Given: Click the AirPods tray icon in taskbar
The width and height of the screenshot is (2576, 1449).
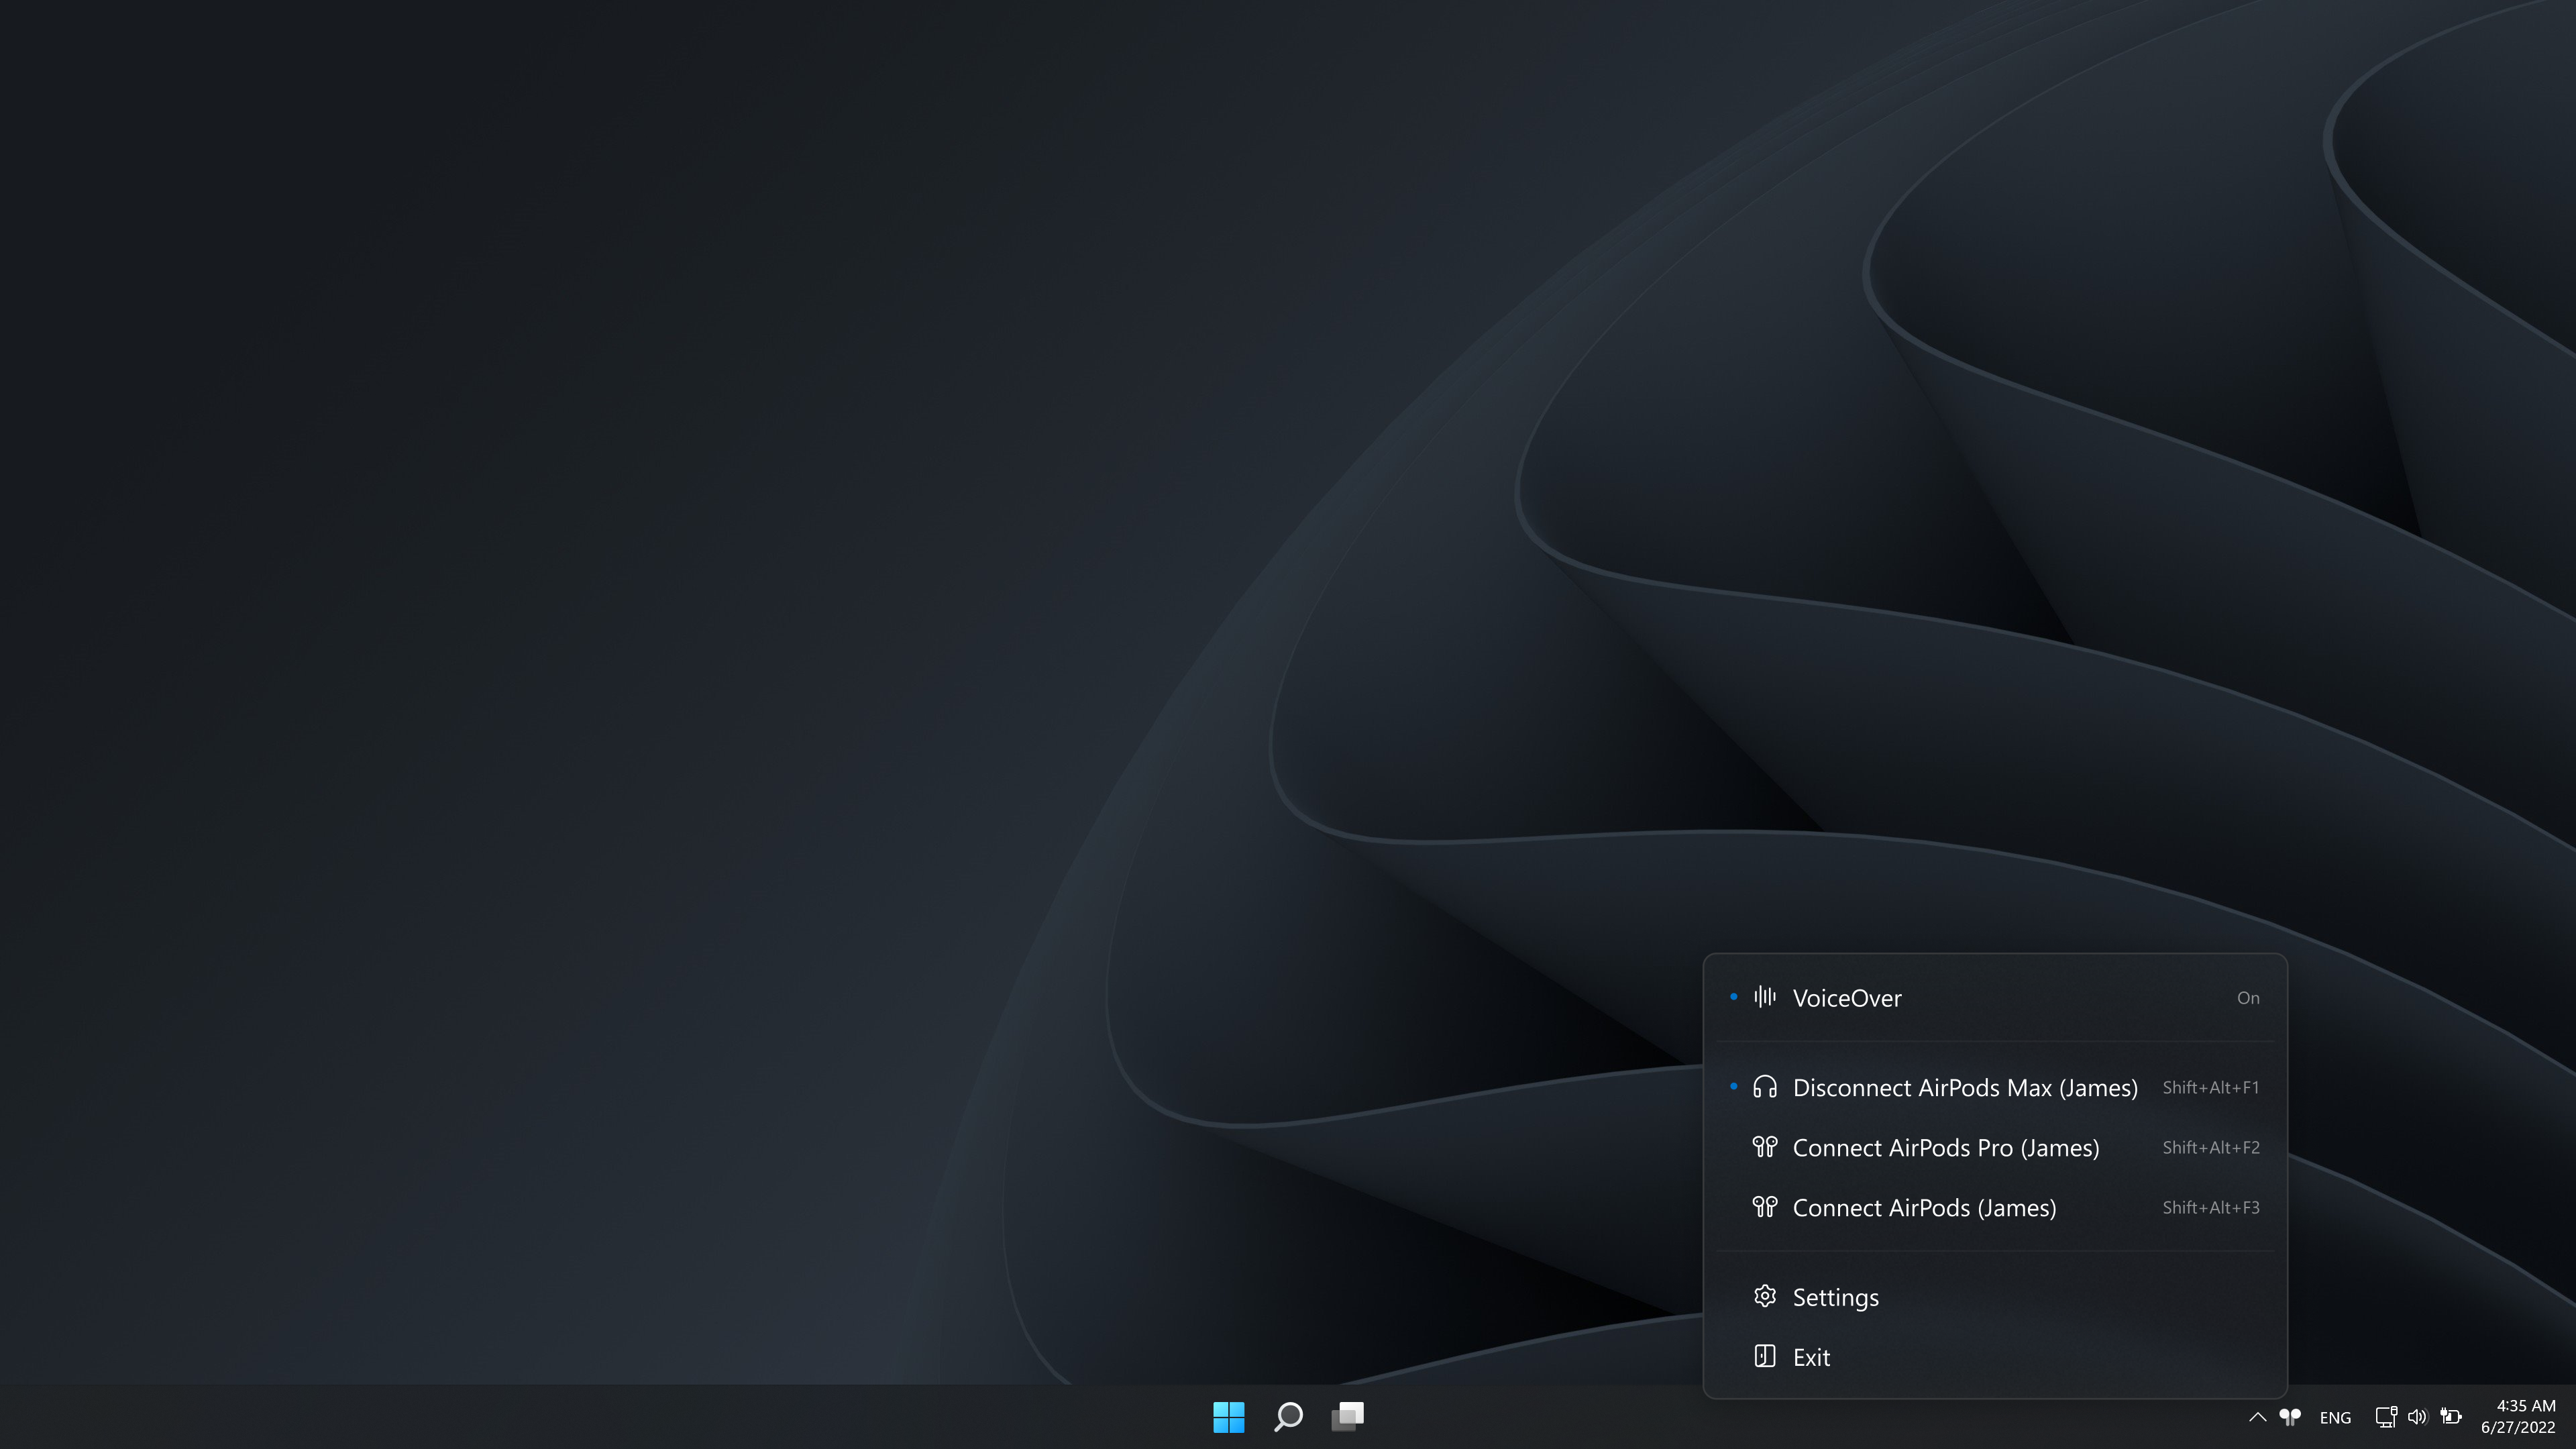Looking at the screenshot, I should click(2290, 1416).
